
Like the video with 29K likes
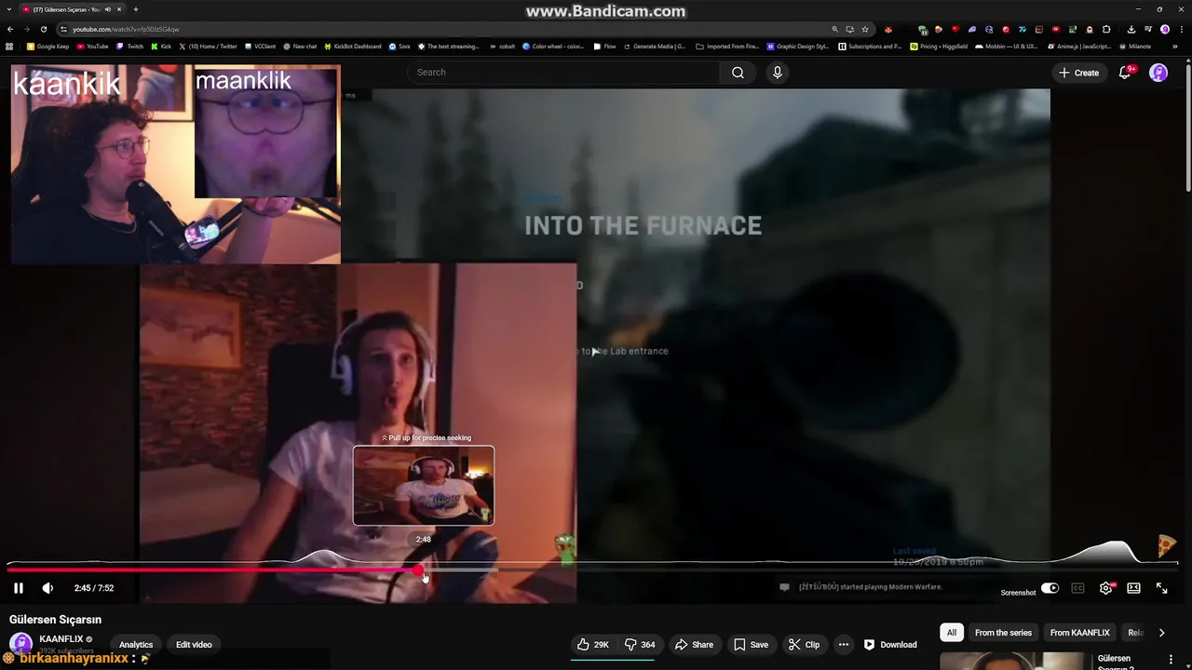tap(592, 644)
